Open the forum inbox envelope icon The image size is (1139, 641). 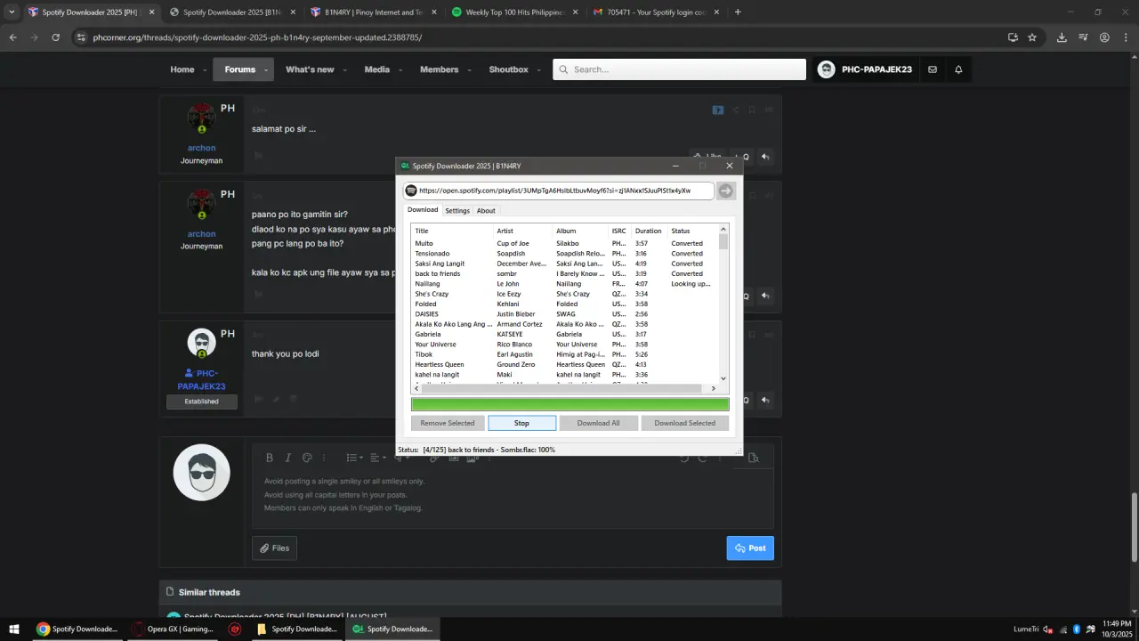[x=933, y=69]
